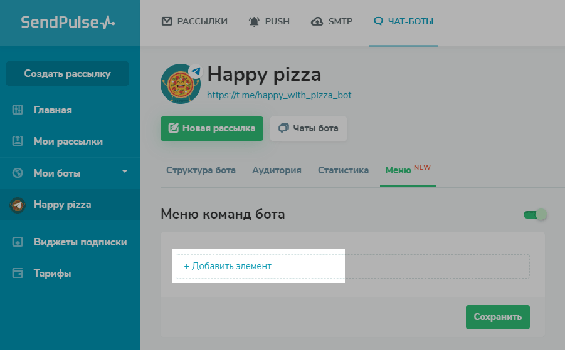This screenshot has width=565, height=350.
Task: Select Happy pizza in sidebar
Action: pos(62,205)
